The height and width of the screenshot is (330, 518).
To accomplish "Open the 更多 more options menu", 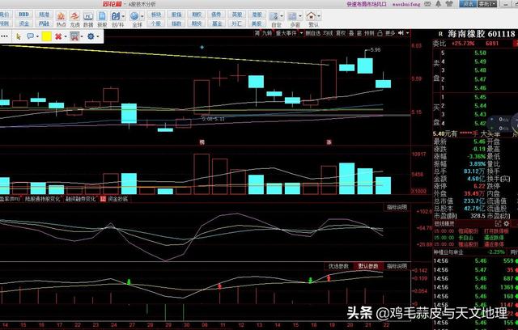I will [390, 33].
